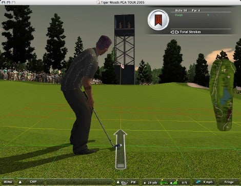Screen dimensions: 241x186
Task: Show previous scoreboard stat with left arrow
Action: click(172, 32)
